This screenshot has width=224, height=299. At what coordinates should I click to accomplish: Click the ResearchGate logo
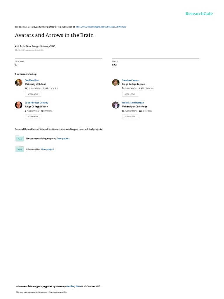199,13
